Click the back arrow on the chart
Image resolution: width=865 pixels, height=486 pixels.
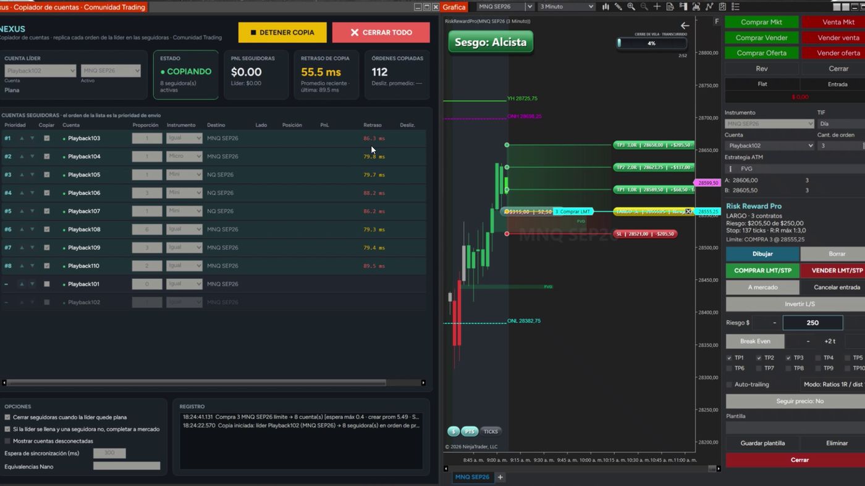pyautogui.click(x=685, y=26)
